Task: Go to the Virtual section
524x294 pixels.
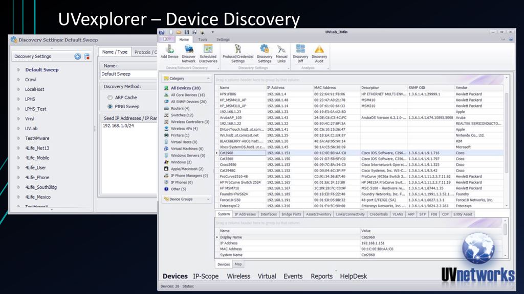Action: 267,276
